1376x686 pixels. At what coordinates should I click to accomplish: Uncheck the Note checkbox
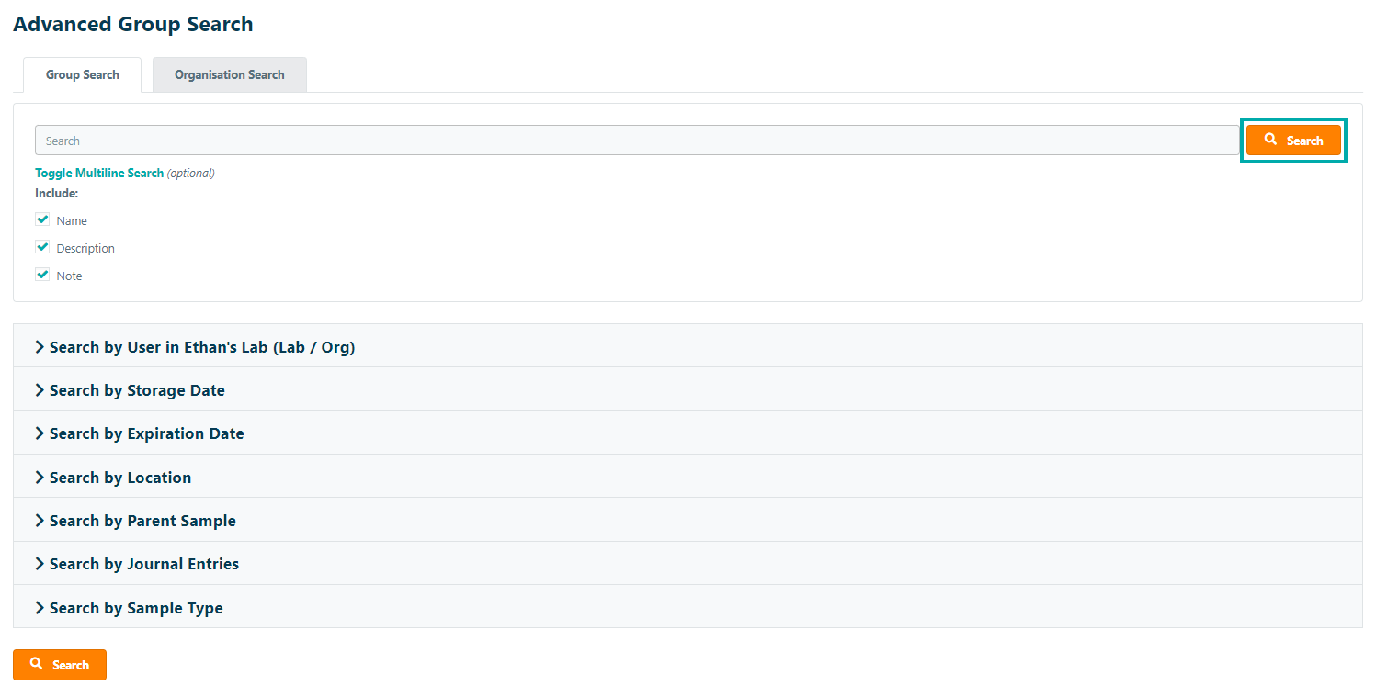pyautogui.click(x=42, y=276)
